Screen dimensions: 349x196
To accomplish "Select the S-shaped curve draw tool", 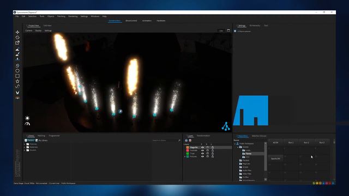I will pyautogui.click(x=17, y=65).
